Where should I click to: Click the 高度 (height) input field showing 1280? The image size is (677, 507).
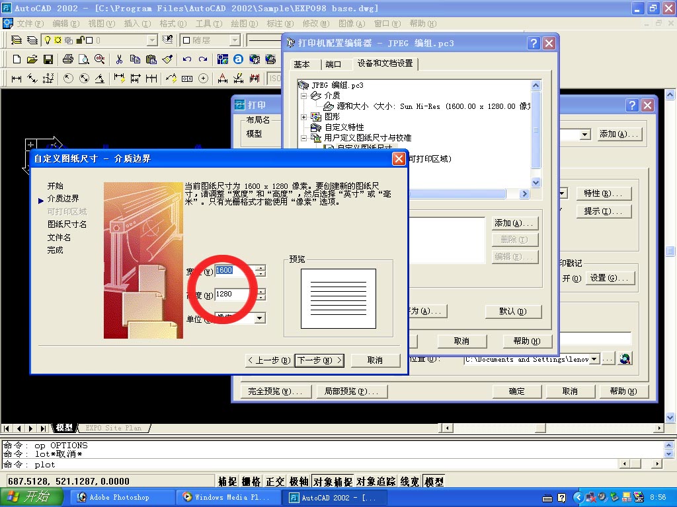click(235, 294)
